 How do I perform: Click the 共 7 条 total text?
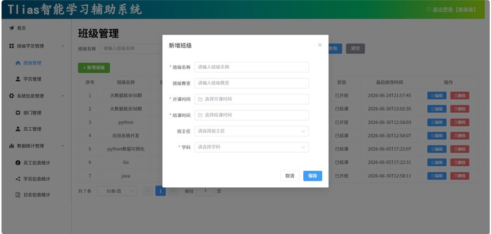pyautogui.click(x=85, y=191)
